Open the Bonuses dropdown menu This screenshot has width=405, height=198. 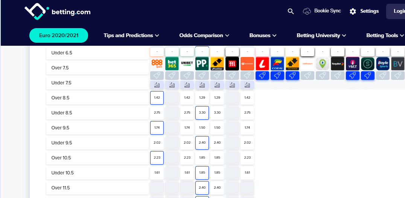tap(263, 36)
